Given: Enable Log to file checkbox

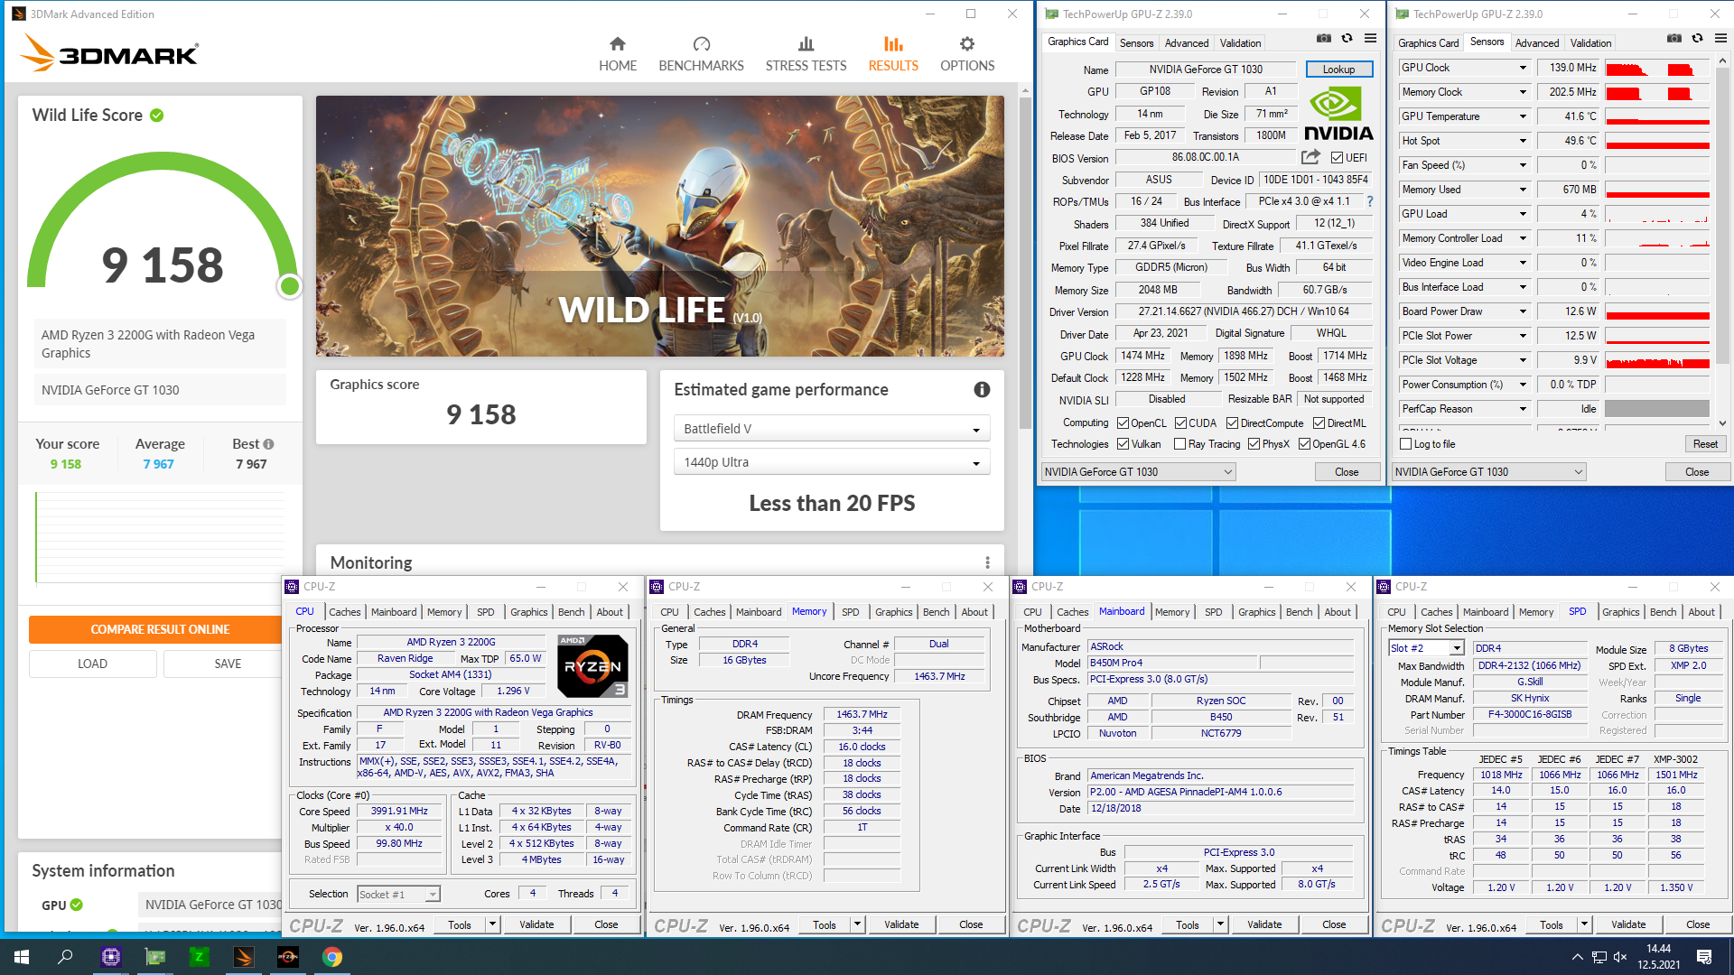Looking at the screenshot, I should point(1405,444).
